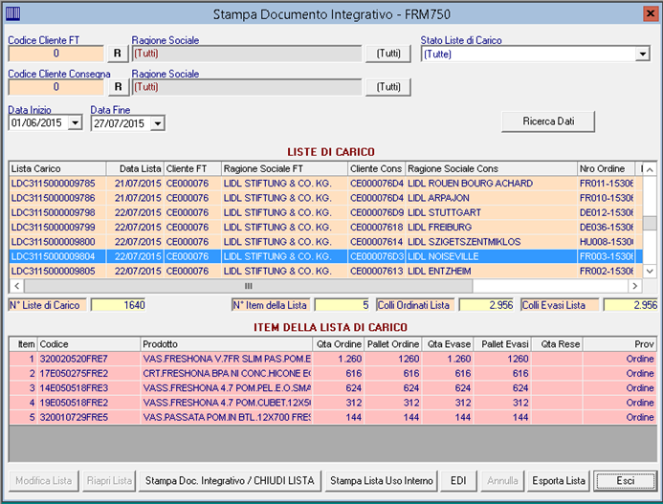Click the vertical scrollbar thumb of Liste di Carico
The width and height of the screenshot is (663, 504).
[650, 223]
